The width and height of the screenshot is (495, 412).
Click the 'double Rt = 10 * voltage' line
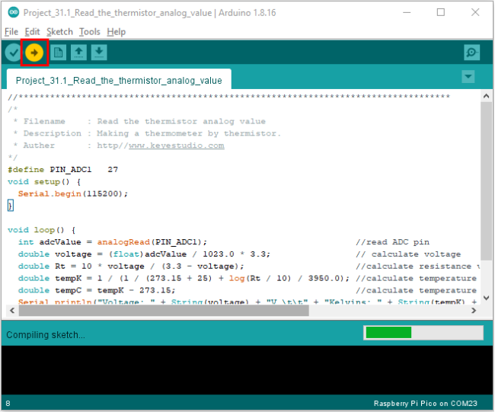[131, 266]
